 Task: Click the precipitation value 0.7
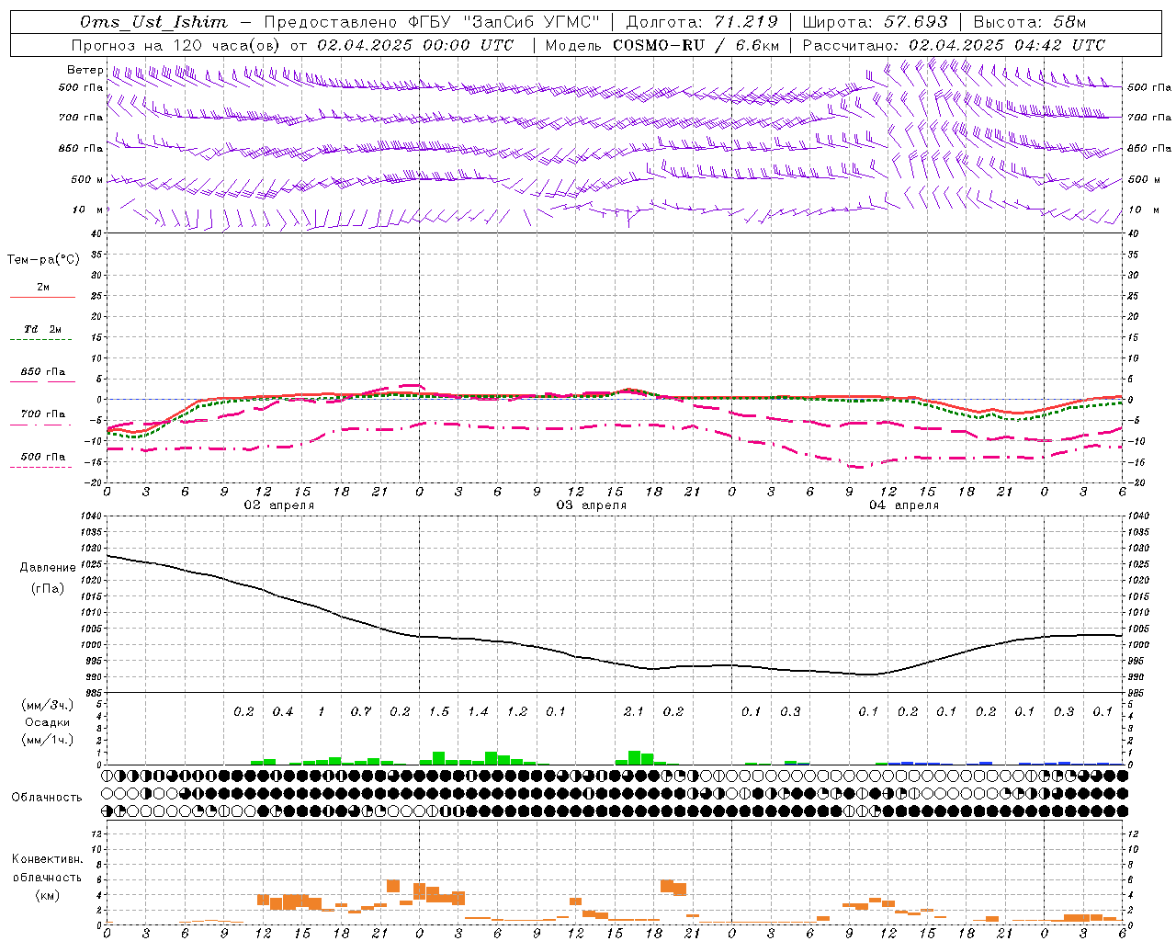pos(361,711)
